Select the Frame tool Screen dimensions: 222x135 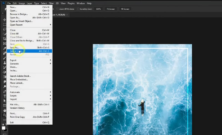click(4, 44)
